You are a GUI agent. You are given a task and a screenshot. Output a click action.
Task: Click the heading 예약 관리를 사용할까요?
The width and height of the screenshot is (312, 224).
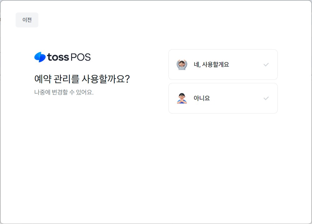[x=82, y=79]
